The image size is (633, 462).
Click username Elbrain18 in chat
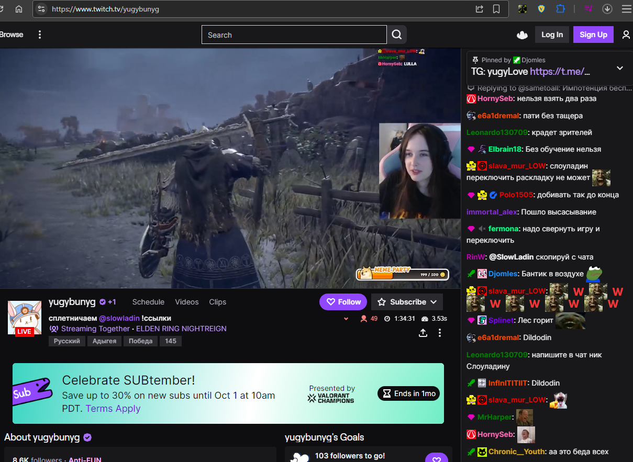[x=505, y=149]
